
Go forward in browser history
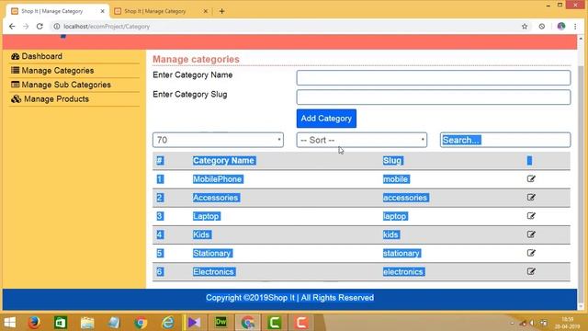pos(26,27)
